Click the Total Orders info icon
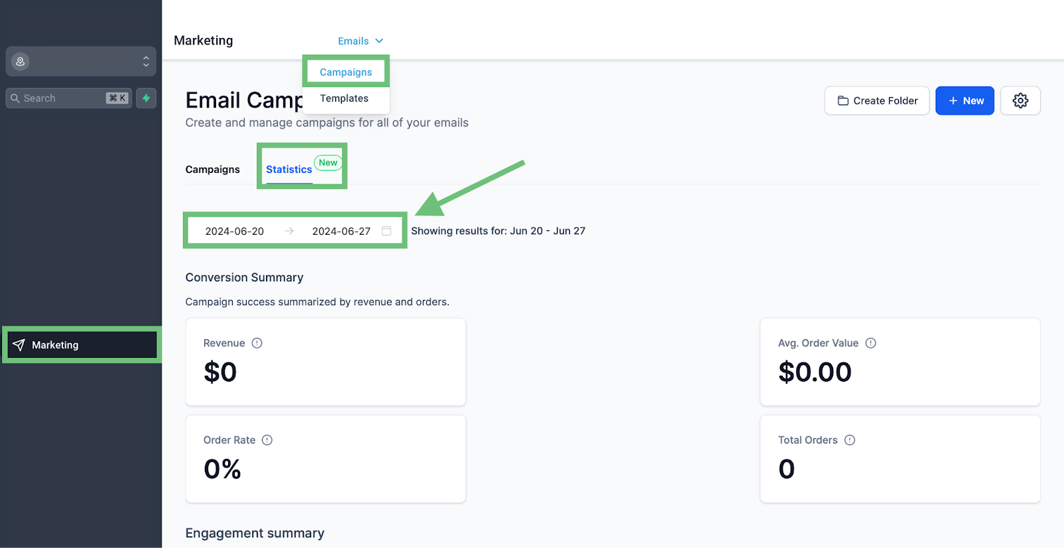 click(850, 440)
